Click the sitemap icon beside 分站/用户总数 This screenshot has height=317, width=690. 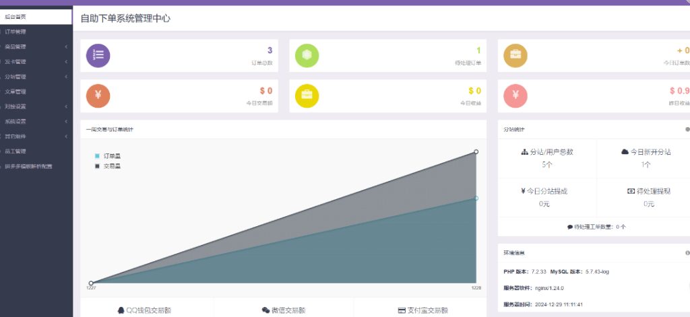pos(524,152)
